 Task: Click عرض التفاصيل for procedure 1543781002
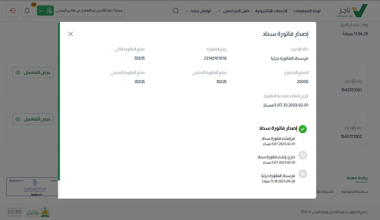click(33, 119)
